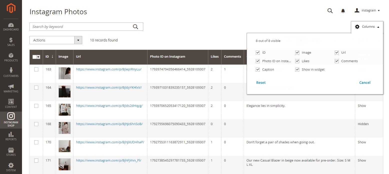Click caption 'Don't forget a pair of shades'

(280, 142)
